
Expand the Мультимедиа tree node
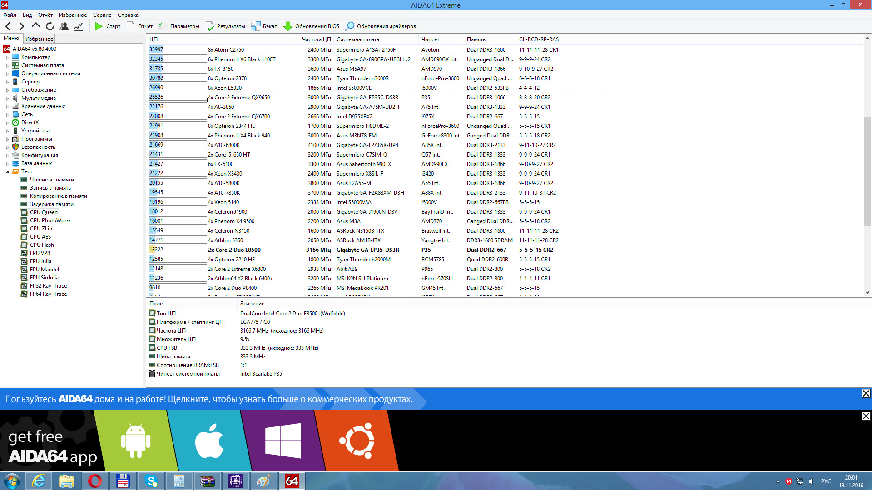(7, 98)
